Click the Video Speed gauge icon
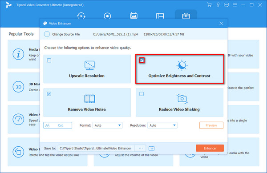This screenshot has width=267, height=173. [x=18, y=120]
